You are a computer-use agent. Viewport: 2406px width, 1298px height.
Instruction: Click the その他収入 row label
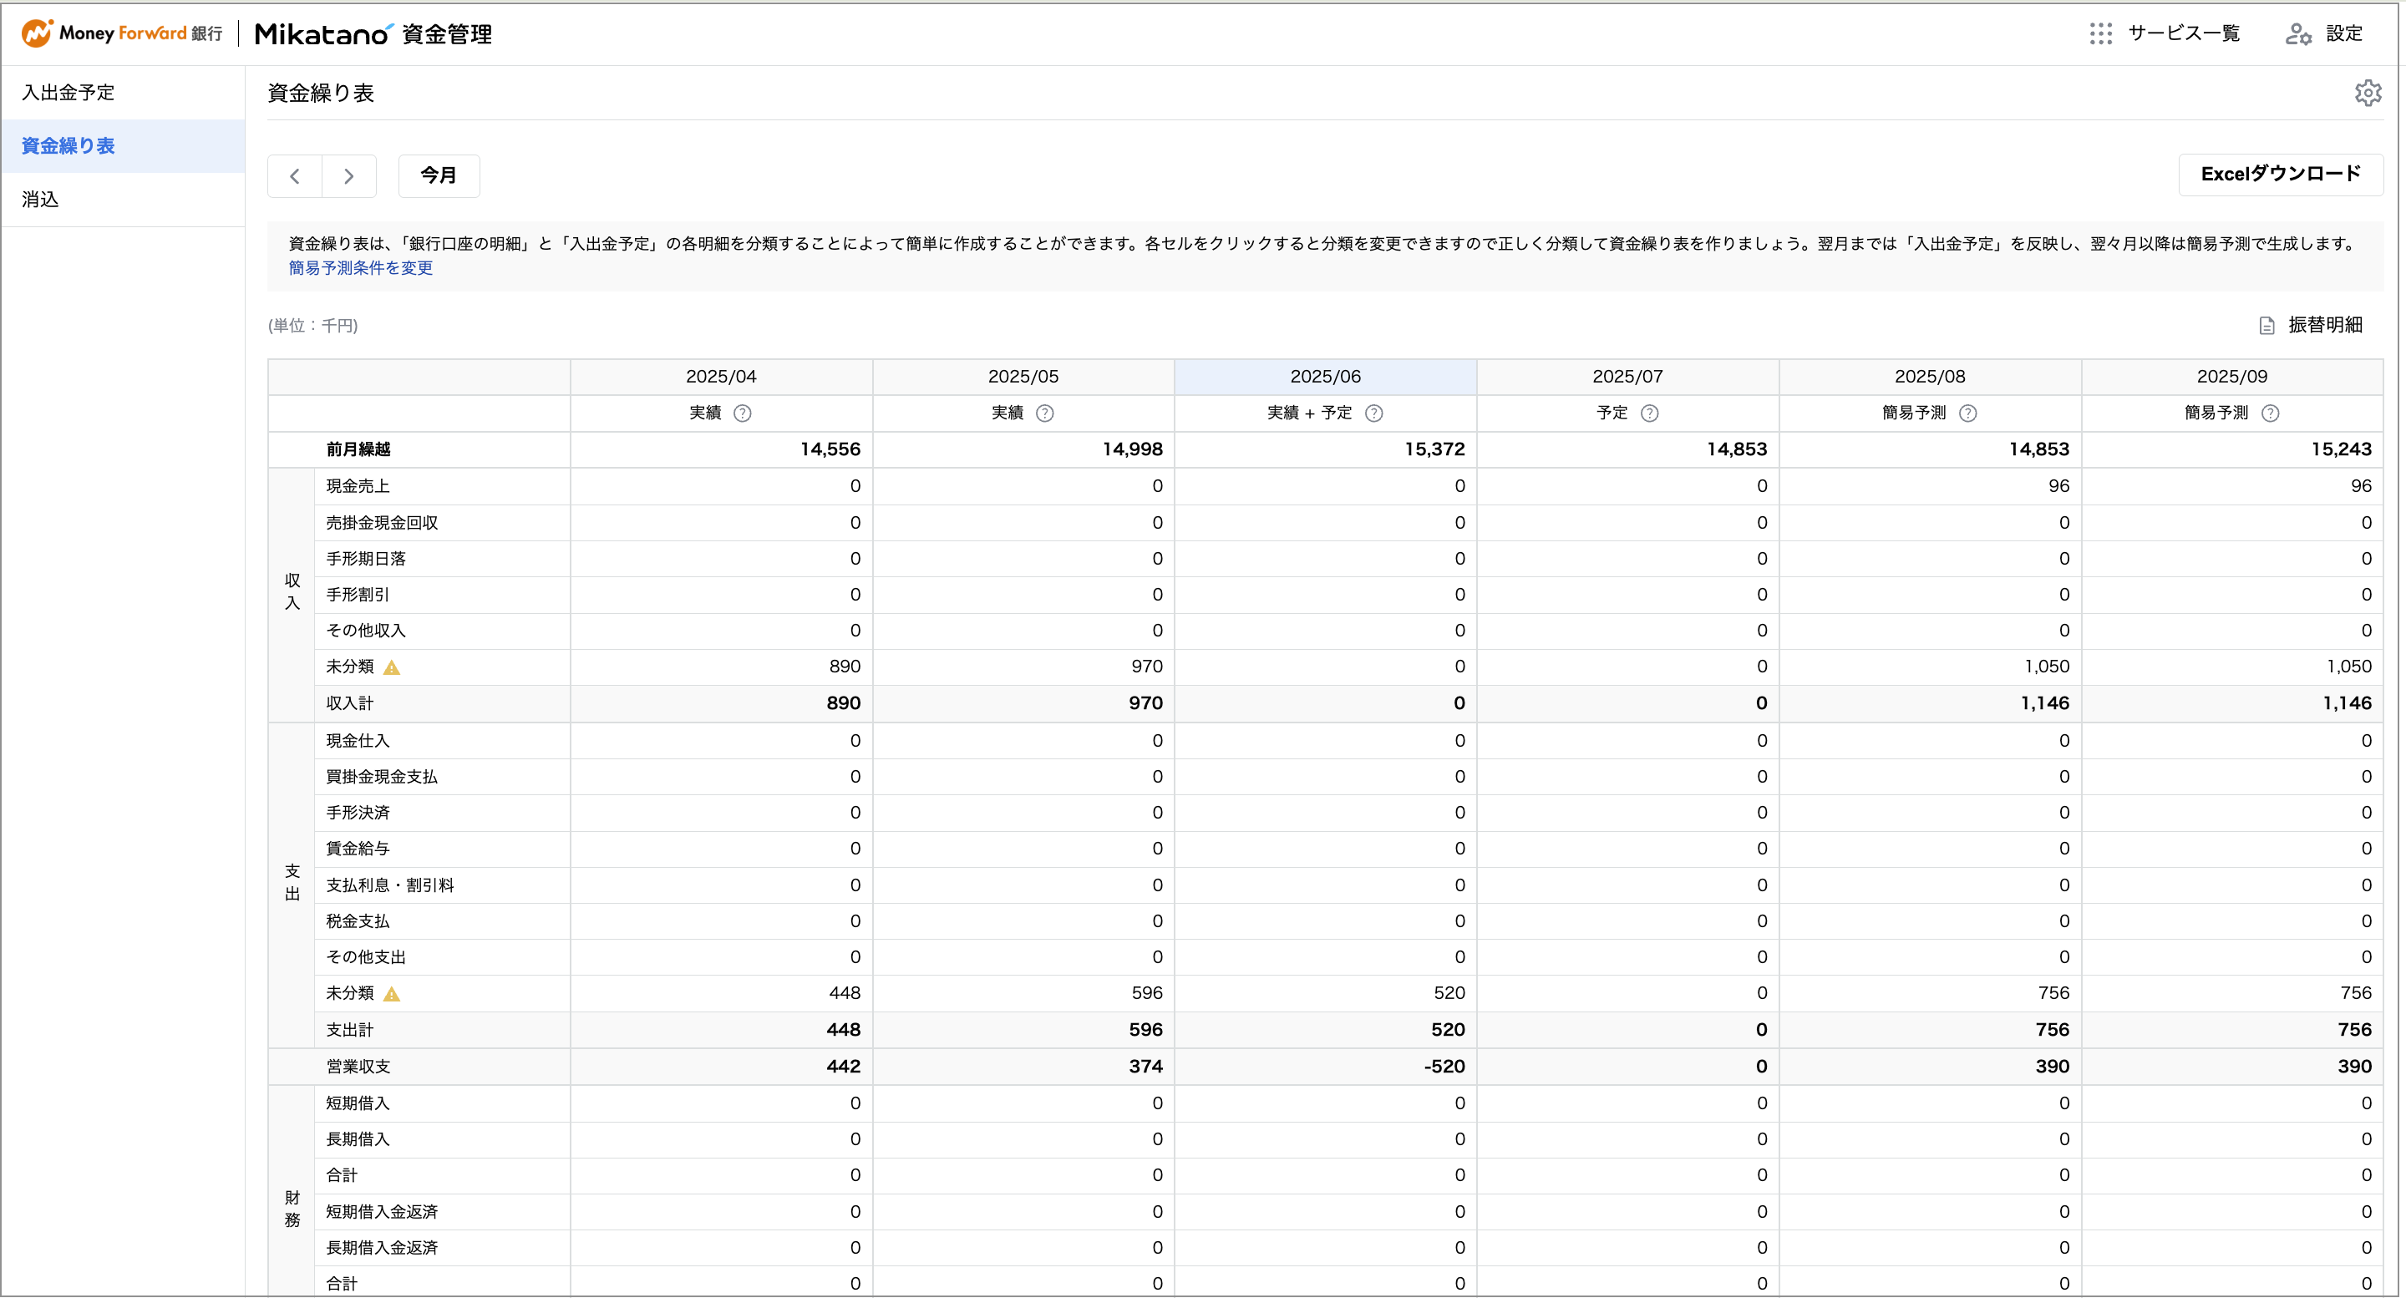coord(366,631)
